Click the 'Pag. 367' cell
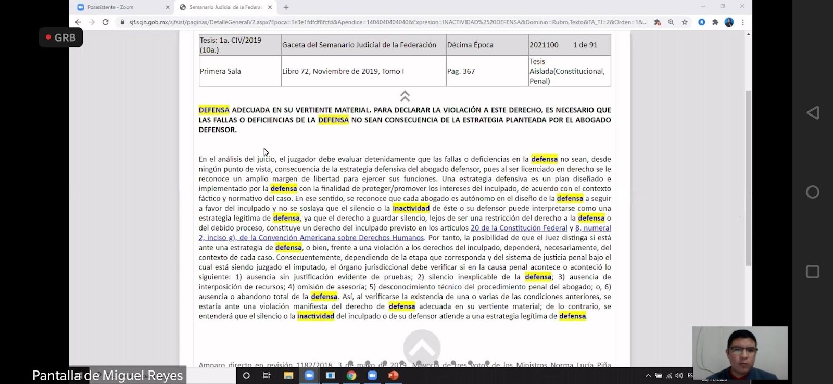 pyautogui.click(x=487, y=71)
